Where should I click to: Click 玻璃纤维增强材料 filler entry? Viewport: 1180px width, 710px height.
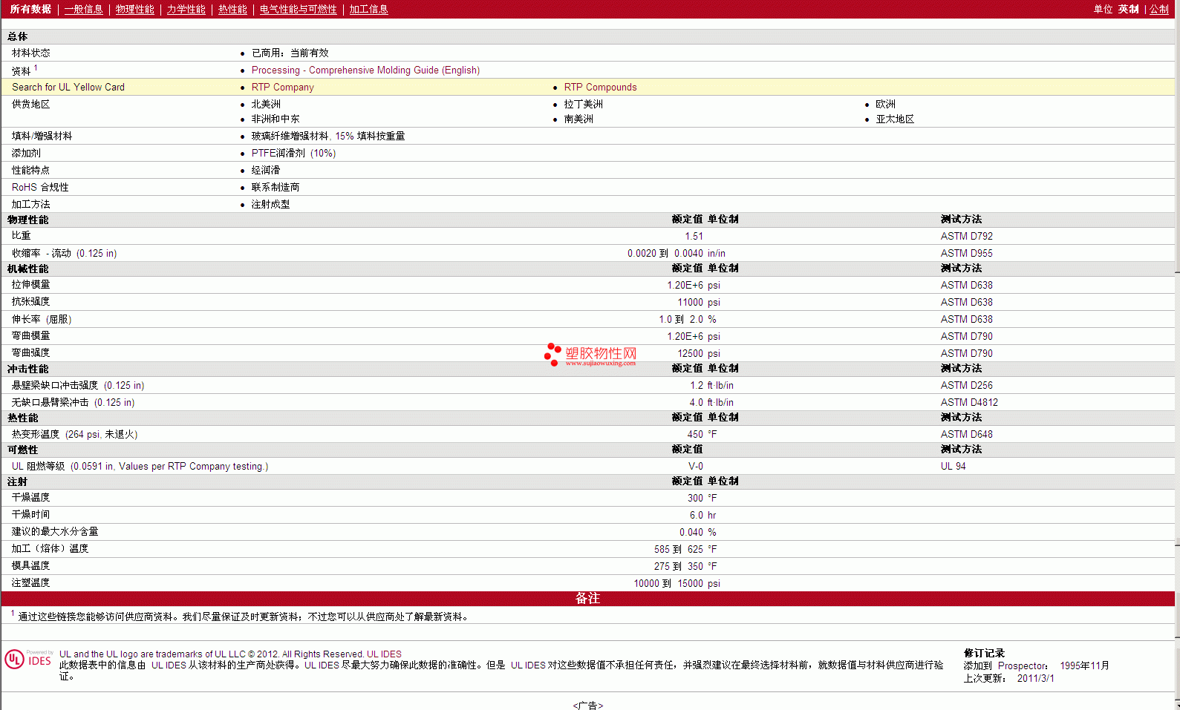pos(328,136)
